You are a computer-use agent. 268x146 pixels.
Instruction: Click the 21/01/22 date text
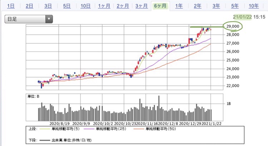(x=242, y=17)
